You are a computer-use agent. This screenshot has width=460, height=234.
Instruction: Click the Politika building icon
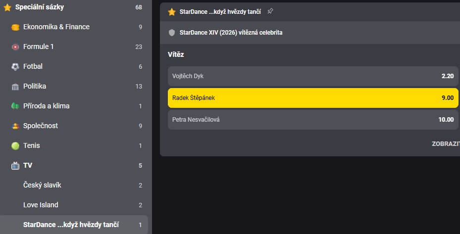coord(15,87)
